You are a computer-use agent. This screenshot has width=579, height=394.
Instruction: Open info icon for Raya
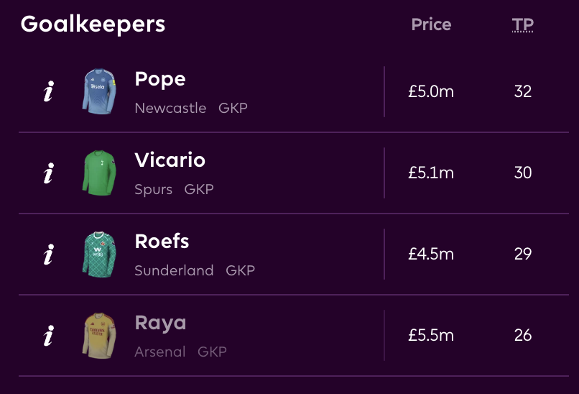click(48, 335)
